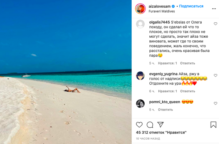Viewport: 219px width, 144px height.
Task: Like olgalis7445's comment with the heart
Action: click(x=215, y=24)
